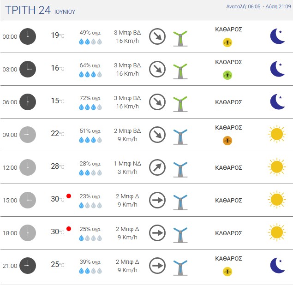The width and height of the screenshot is (293, 285).
Task: Click the 22°C temperature at 09:00
Action: [58, 134]
